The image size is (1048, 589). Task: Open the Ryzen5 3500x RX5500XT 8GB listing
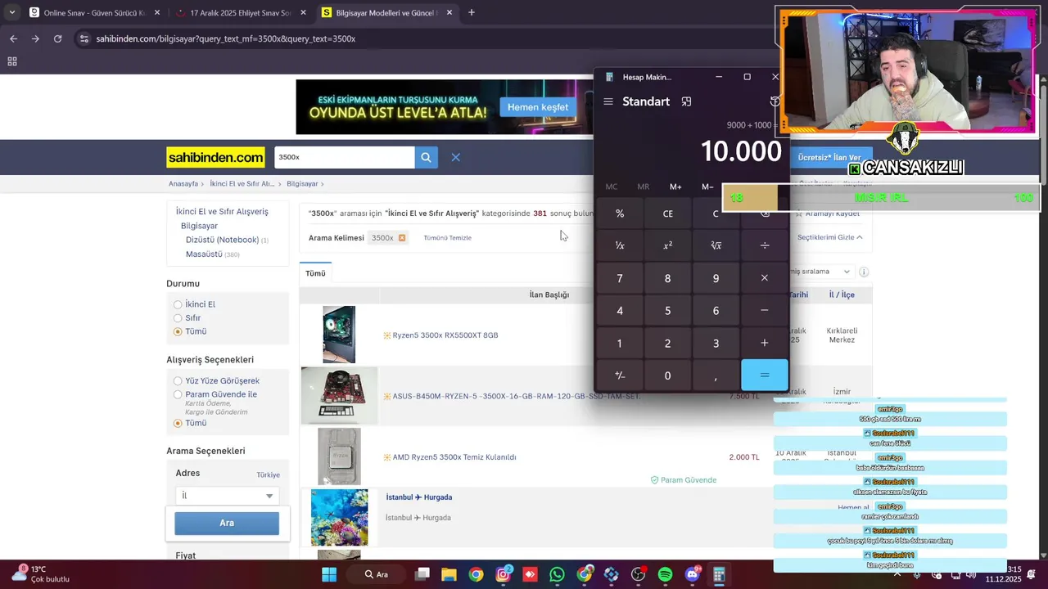[445, 335]
